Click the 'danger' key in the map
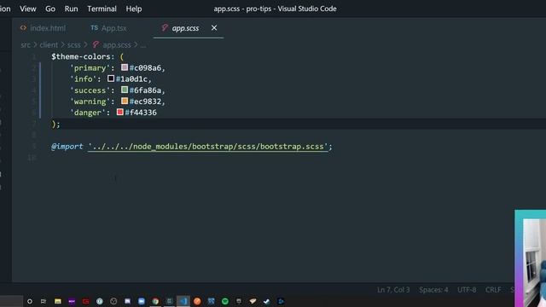 [x=87, y=113]
